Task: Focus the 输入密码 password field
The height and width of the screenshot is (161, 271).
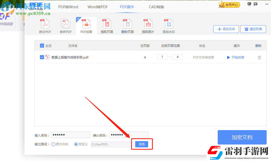Action: (x=71, y=135)
